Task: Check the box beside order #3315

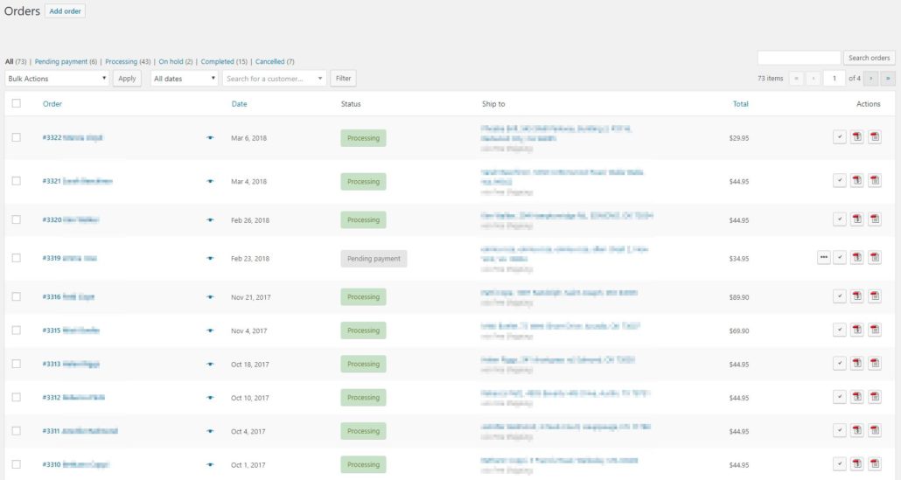Action: tap(17, 330)
